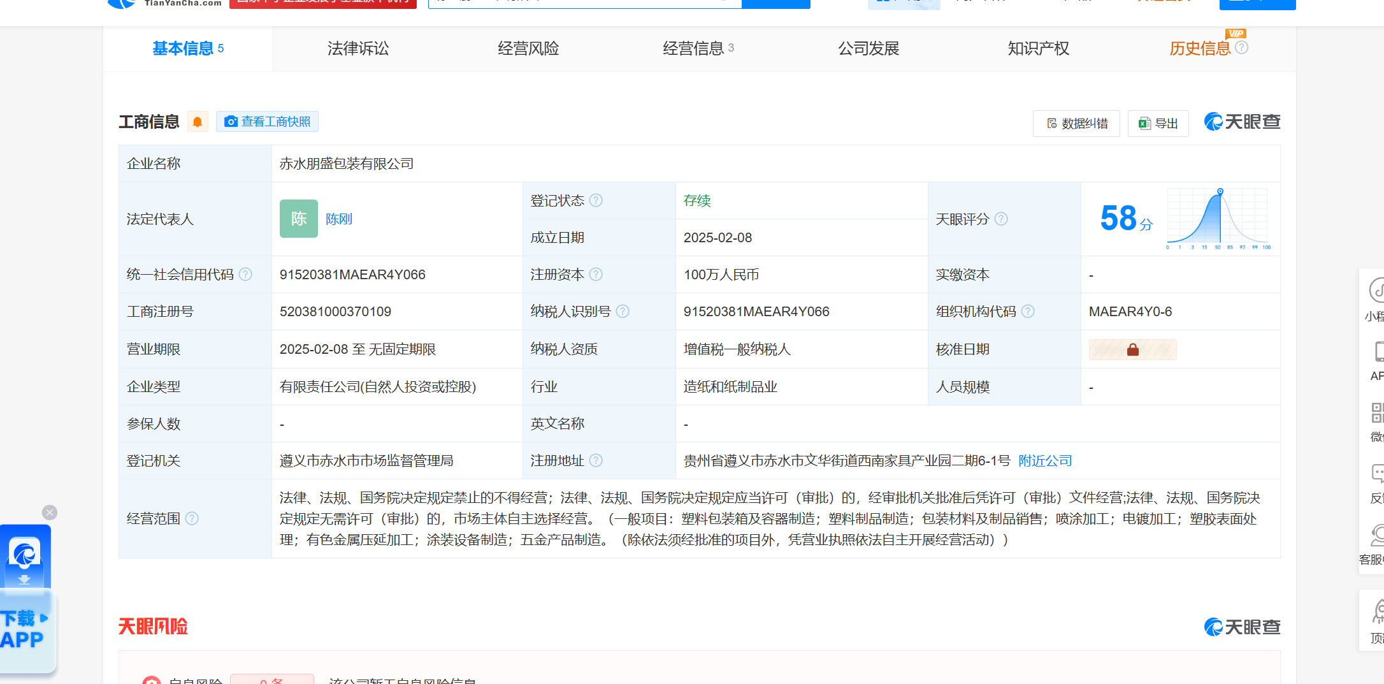1384x684 pixels.
Task: Click the 导出 export button
Action: click(1158, 124)
